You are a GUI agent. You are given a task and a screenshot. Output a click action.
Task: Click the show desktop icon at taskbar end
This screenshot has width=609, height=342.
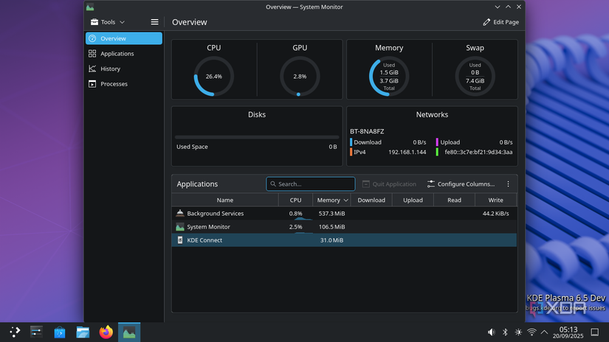(x=595, y=332)
